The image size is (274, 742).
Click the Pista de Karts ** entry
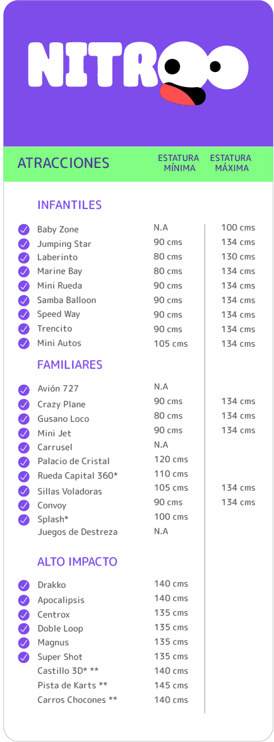coord(73,685)
